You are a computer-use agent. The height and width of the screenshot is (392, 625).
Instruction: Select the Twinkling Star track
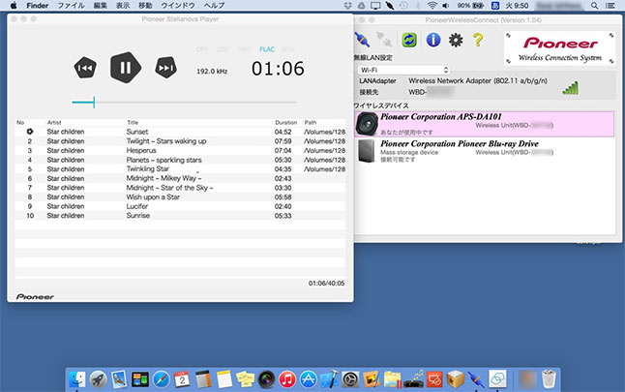click(x=180, y=169)
